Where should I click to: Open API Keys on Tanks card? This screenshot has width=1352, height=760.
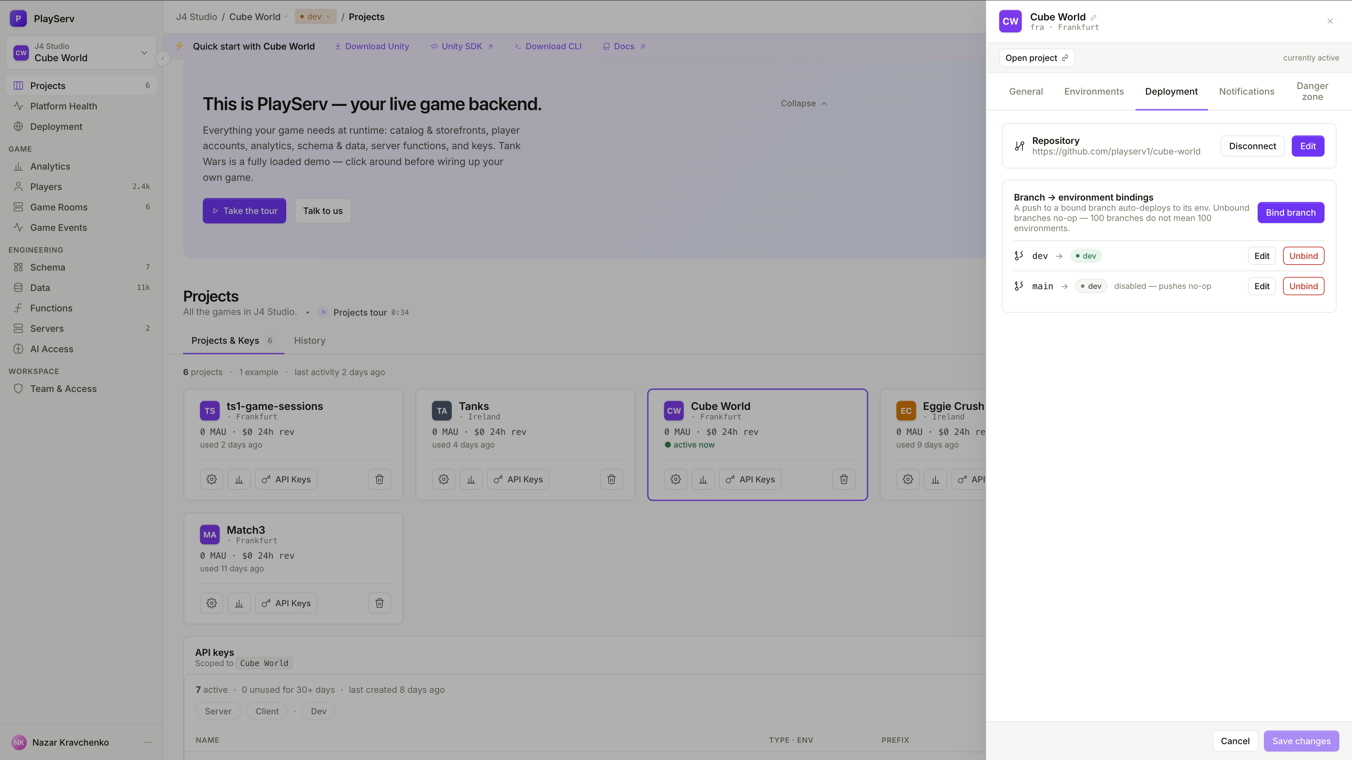pos(518,479)
